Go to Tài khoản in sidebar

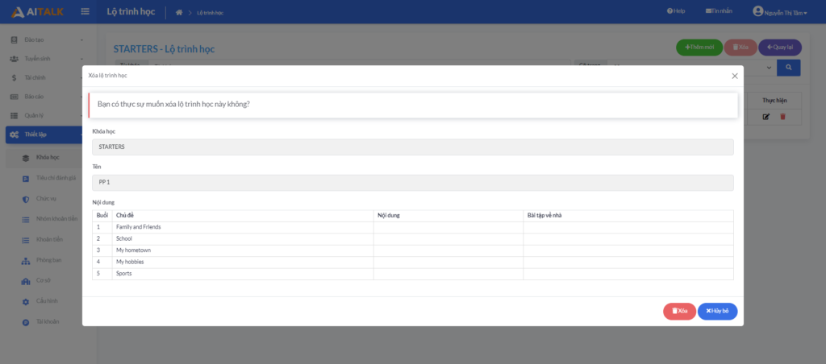[x=48, y=321]
